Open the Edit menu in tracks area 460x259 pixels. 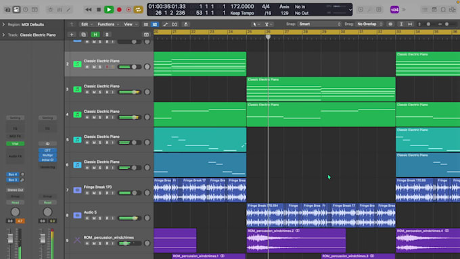tap(87, 24)
